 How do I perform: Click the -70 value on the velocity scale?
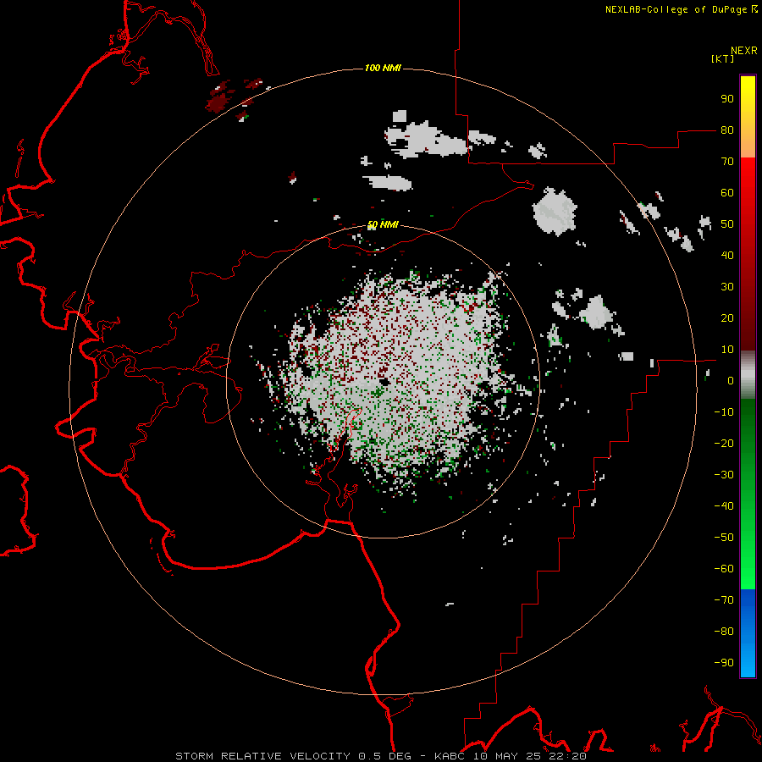tap(724, 600)
